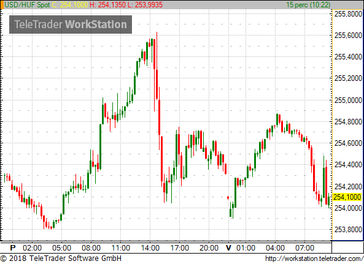This screenshot has height=264, width=364.
Task: Click the 15 perc (10:22) interval label
Action: [308, 5]
